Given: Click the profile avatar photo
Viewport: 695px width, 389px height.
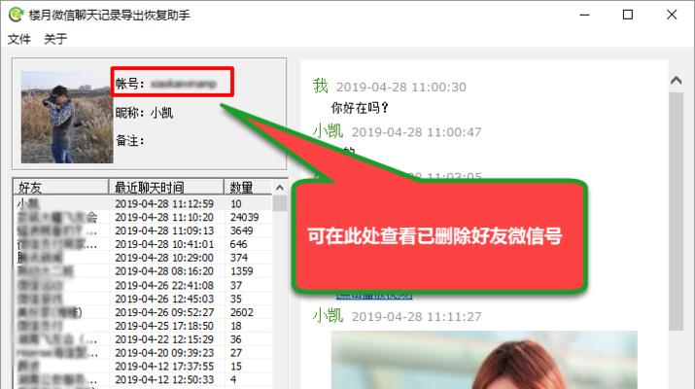Looking at the screenshot, I should tap(67, 117).
